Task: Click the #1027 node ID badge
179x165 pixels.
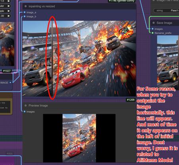Action: (7, 71)
